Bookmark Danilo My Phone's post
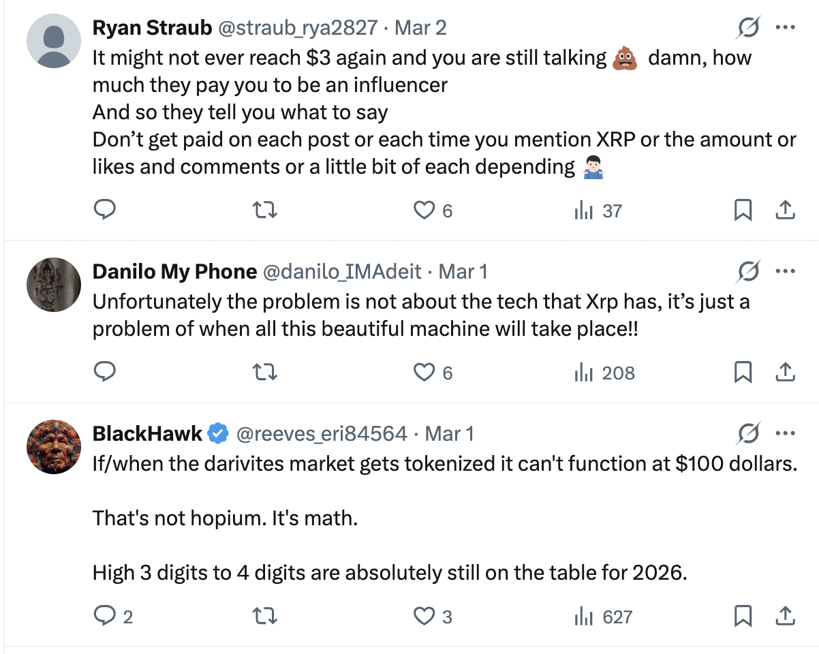This screenshot has height=654, width=819. [x=743, y=372]
